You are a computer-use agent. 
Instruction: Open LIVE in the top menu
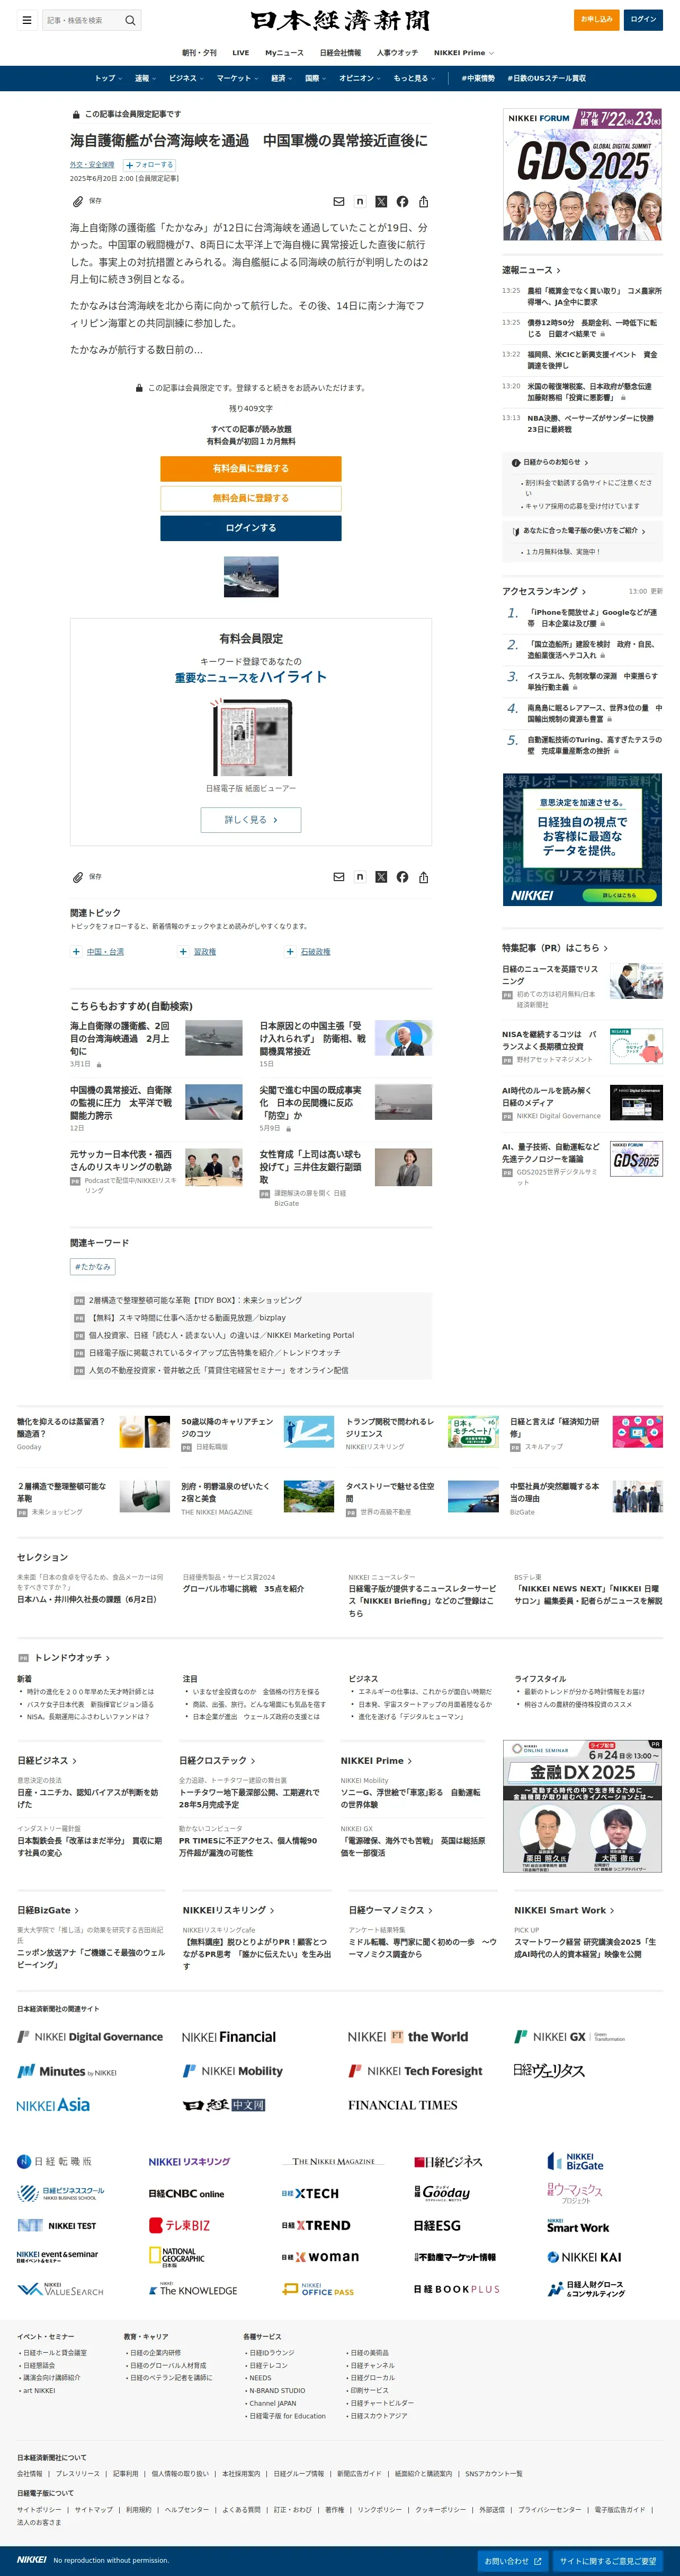[x=240, y=52]
